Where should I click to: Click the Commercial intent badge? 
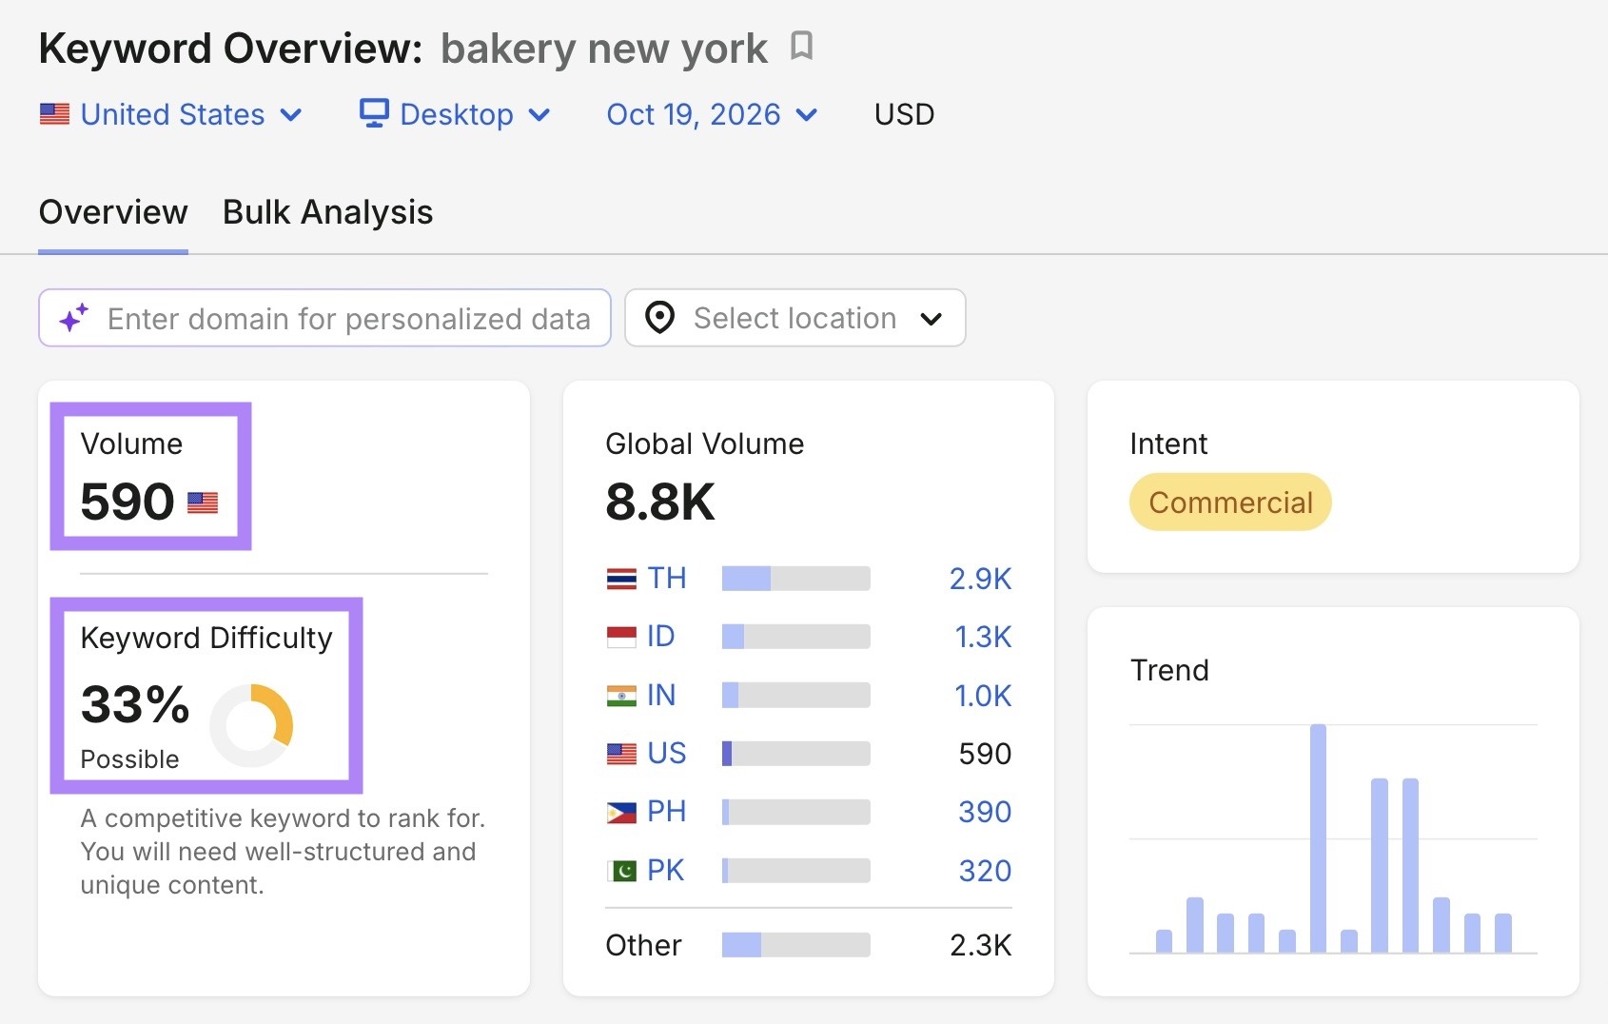1230,502
